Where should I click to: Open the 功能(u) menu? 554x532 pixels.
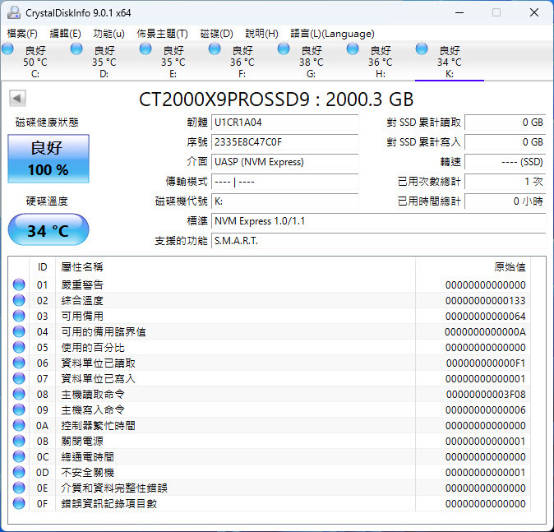point(108,34)
